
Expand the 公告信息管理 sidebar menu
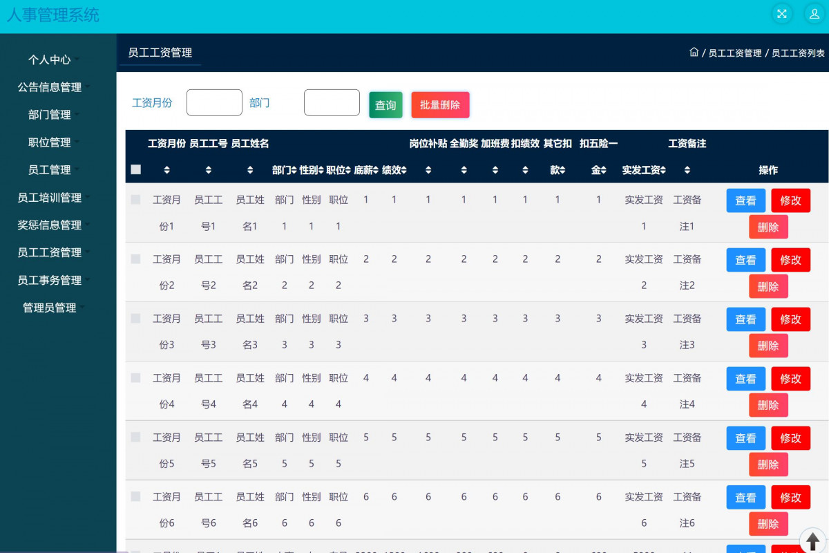(x=50, y=88)
